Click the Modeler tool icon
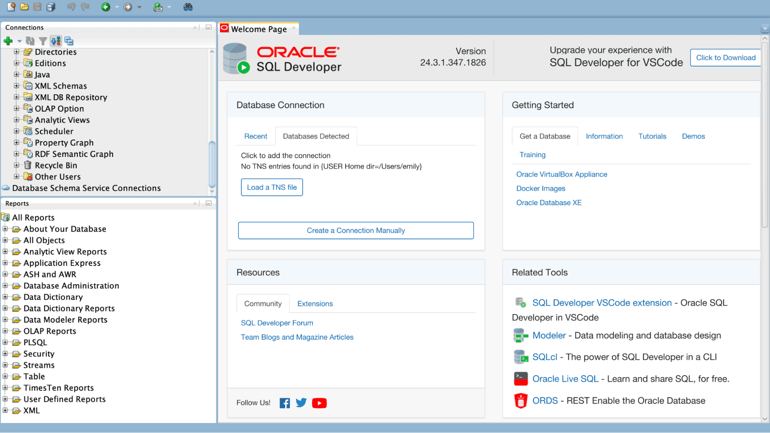The width and height of the screenshot is (770, 433). 521,336
